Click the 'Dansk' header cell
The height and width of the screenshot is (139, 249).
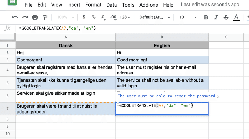coord(66,45)
